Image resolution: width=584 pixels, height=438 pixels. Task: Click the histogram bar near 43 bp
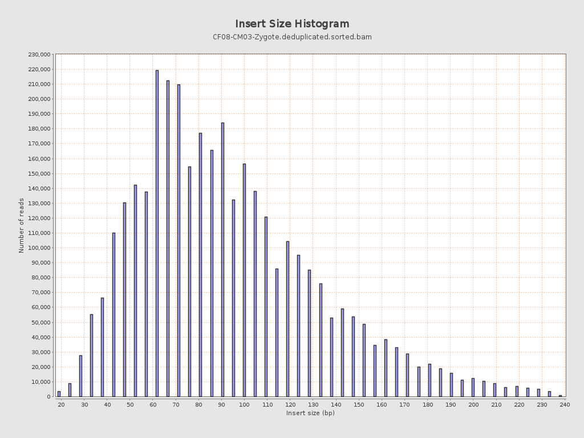(113, 315)
